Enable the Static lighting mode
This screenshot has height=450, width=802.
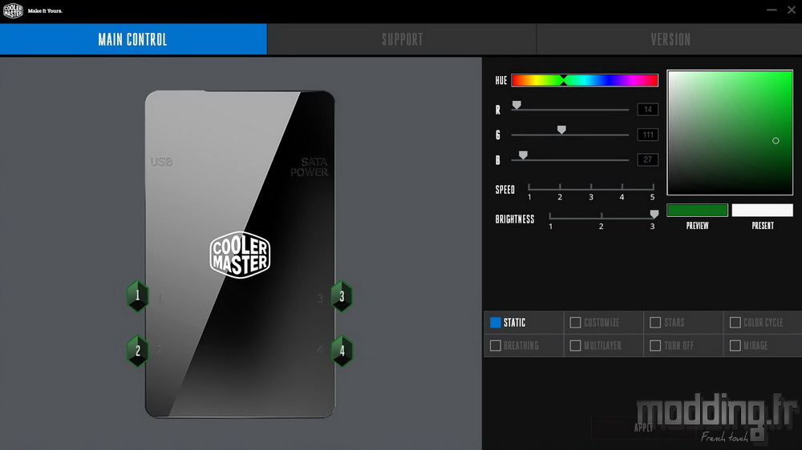pyautogui.click(x=495, y=323)
